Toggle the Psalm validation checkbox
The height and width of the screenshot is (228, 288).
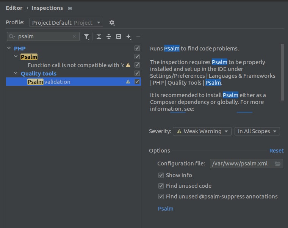click(137, 82)
